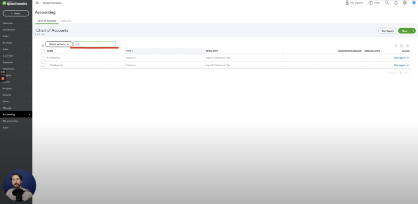Open table settings gear above Action column
The height and width of the screenshot is (204, 418).
point(408,46)
